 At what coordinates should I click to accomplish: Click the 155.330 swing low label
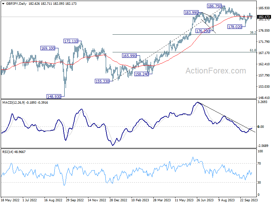pos(102,81)
